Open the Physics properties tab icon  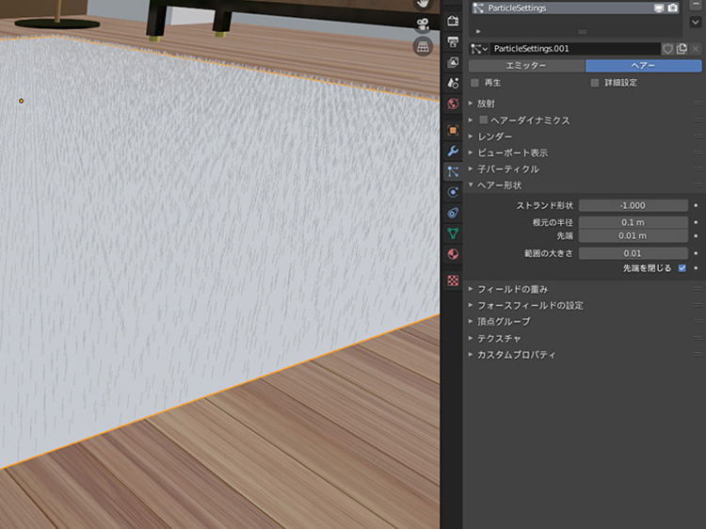453,192
